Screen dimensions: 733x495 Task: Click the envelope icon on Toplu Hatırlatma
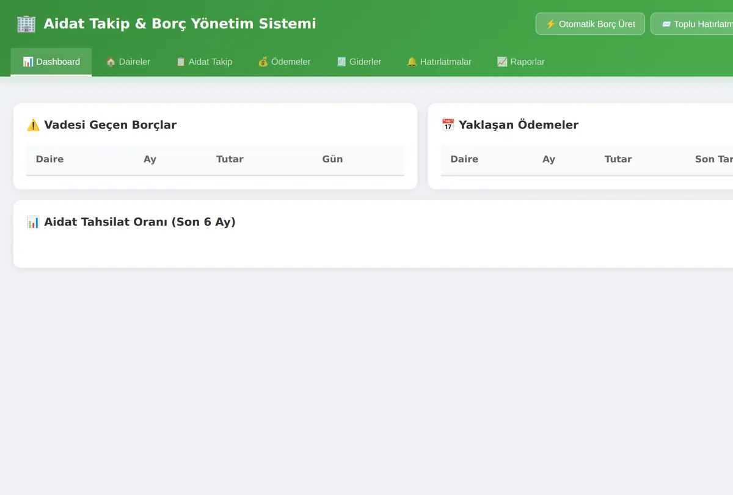(666, 24)
